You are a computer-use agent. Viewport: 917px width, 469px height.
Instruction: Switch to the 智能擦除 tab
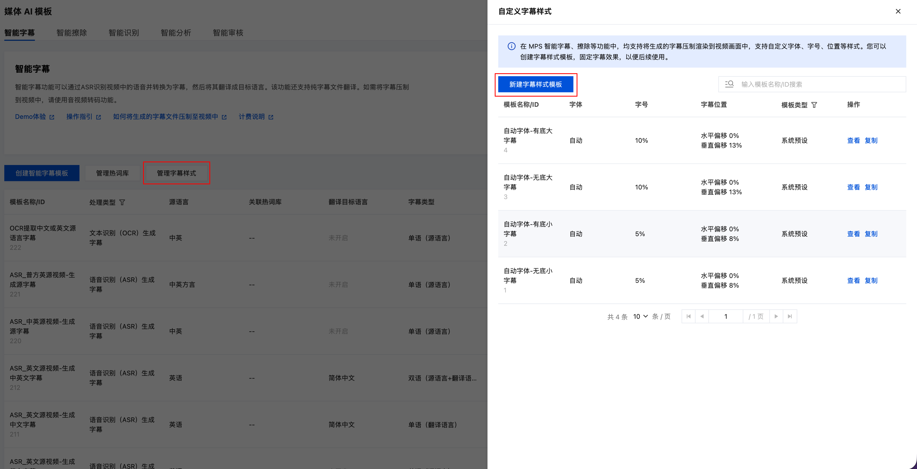72,33
